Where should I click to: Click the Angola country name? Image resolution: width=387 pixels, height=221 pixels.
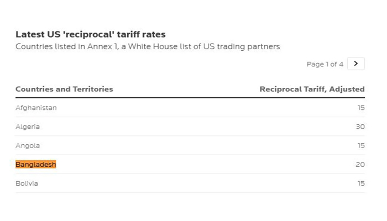click(x=28, y=145)
